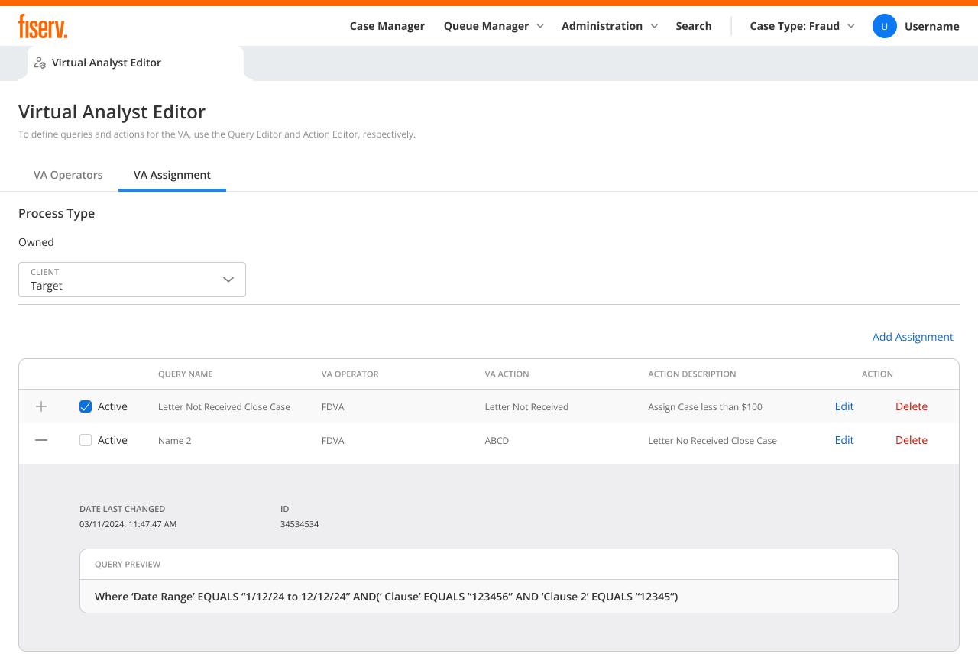Click the 'Letter Not Received Close Case' query name
The width and height of the screenshot is (978, 670).
coord(224,407)
